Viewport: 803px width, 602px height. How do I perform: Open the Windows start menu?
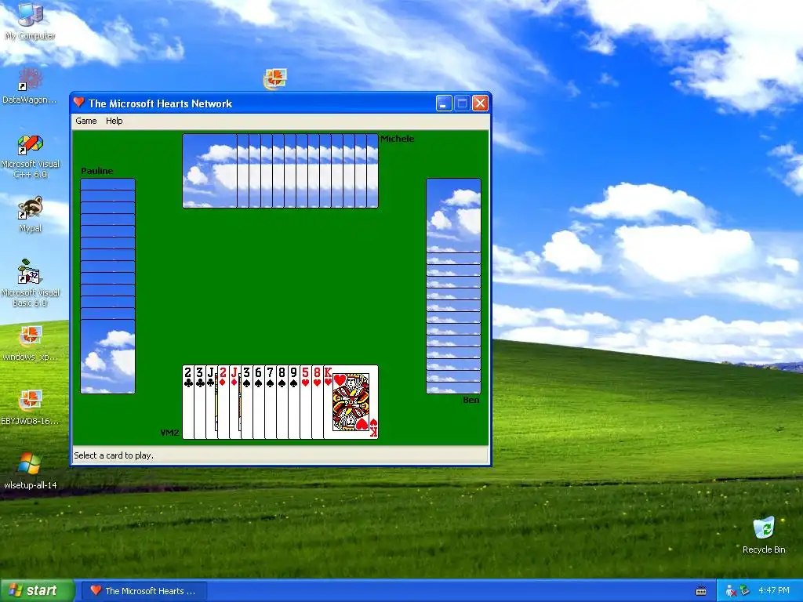37,590
